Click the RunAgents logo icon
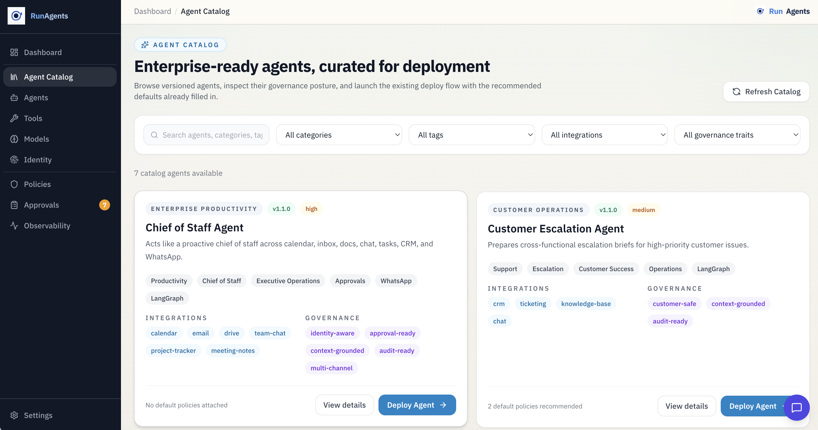818x430 pixels. pos(16,16)
